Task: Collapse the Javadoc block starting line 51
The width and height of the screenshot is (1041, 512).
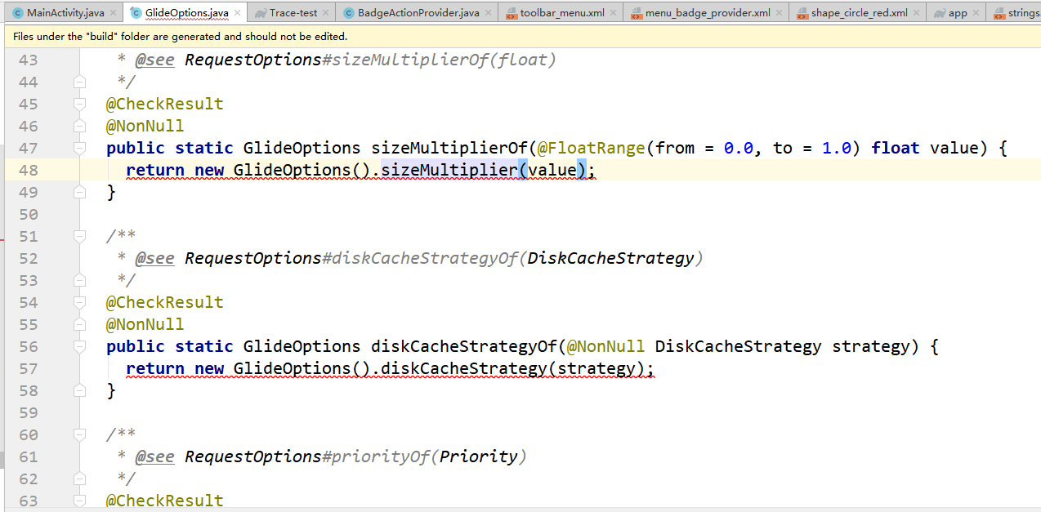Action: 79,236
